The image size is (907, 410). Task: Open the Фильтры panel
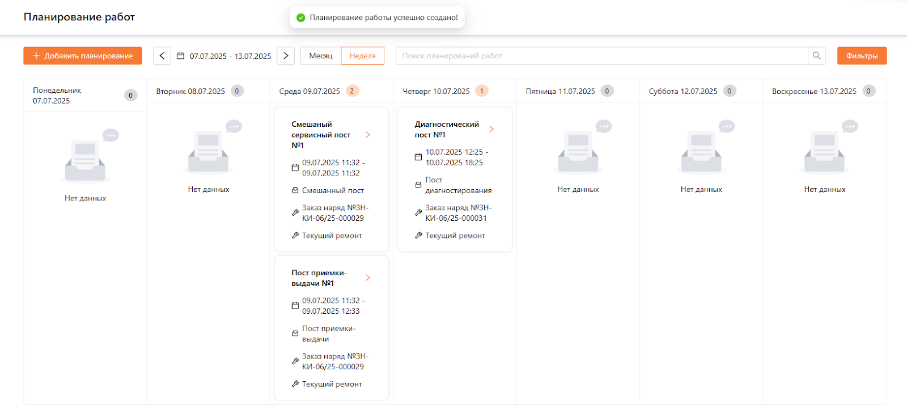[x=862, y=55]
